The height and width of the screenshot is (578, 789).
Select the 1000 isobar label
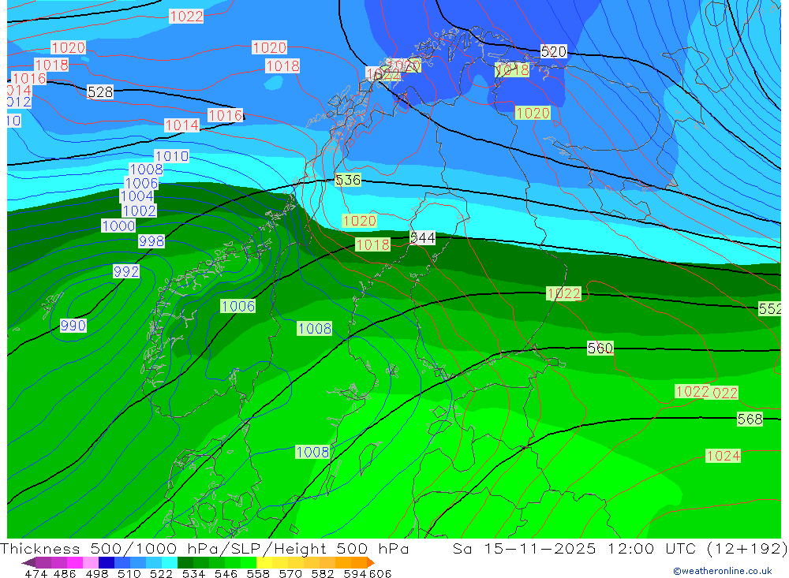pos(119,226)
